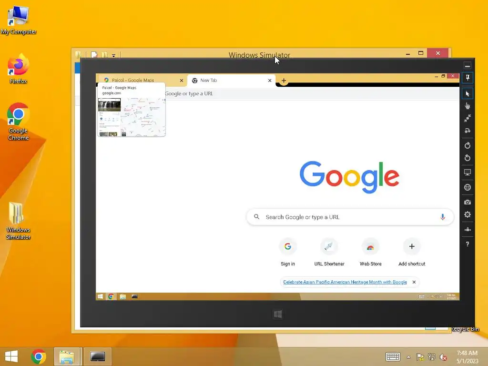Select the pinch/zoom touch mode icon
This screenshot has width=488, height=366.
pos(467,118)
